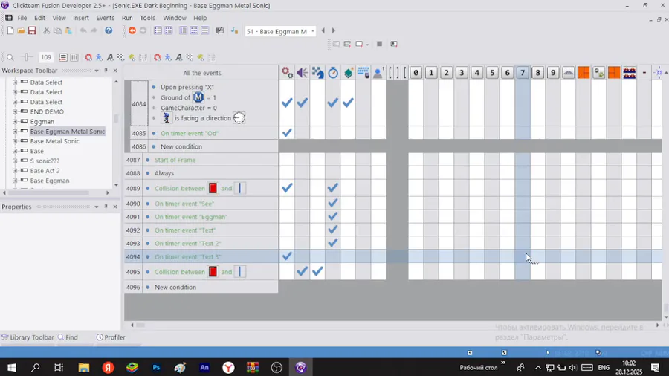Viewport: 669px width, 376px height.
Task: Toggle timer action check for event 'See'
Action: pyautogui.click(x=333, y=204)
